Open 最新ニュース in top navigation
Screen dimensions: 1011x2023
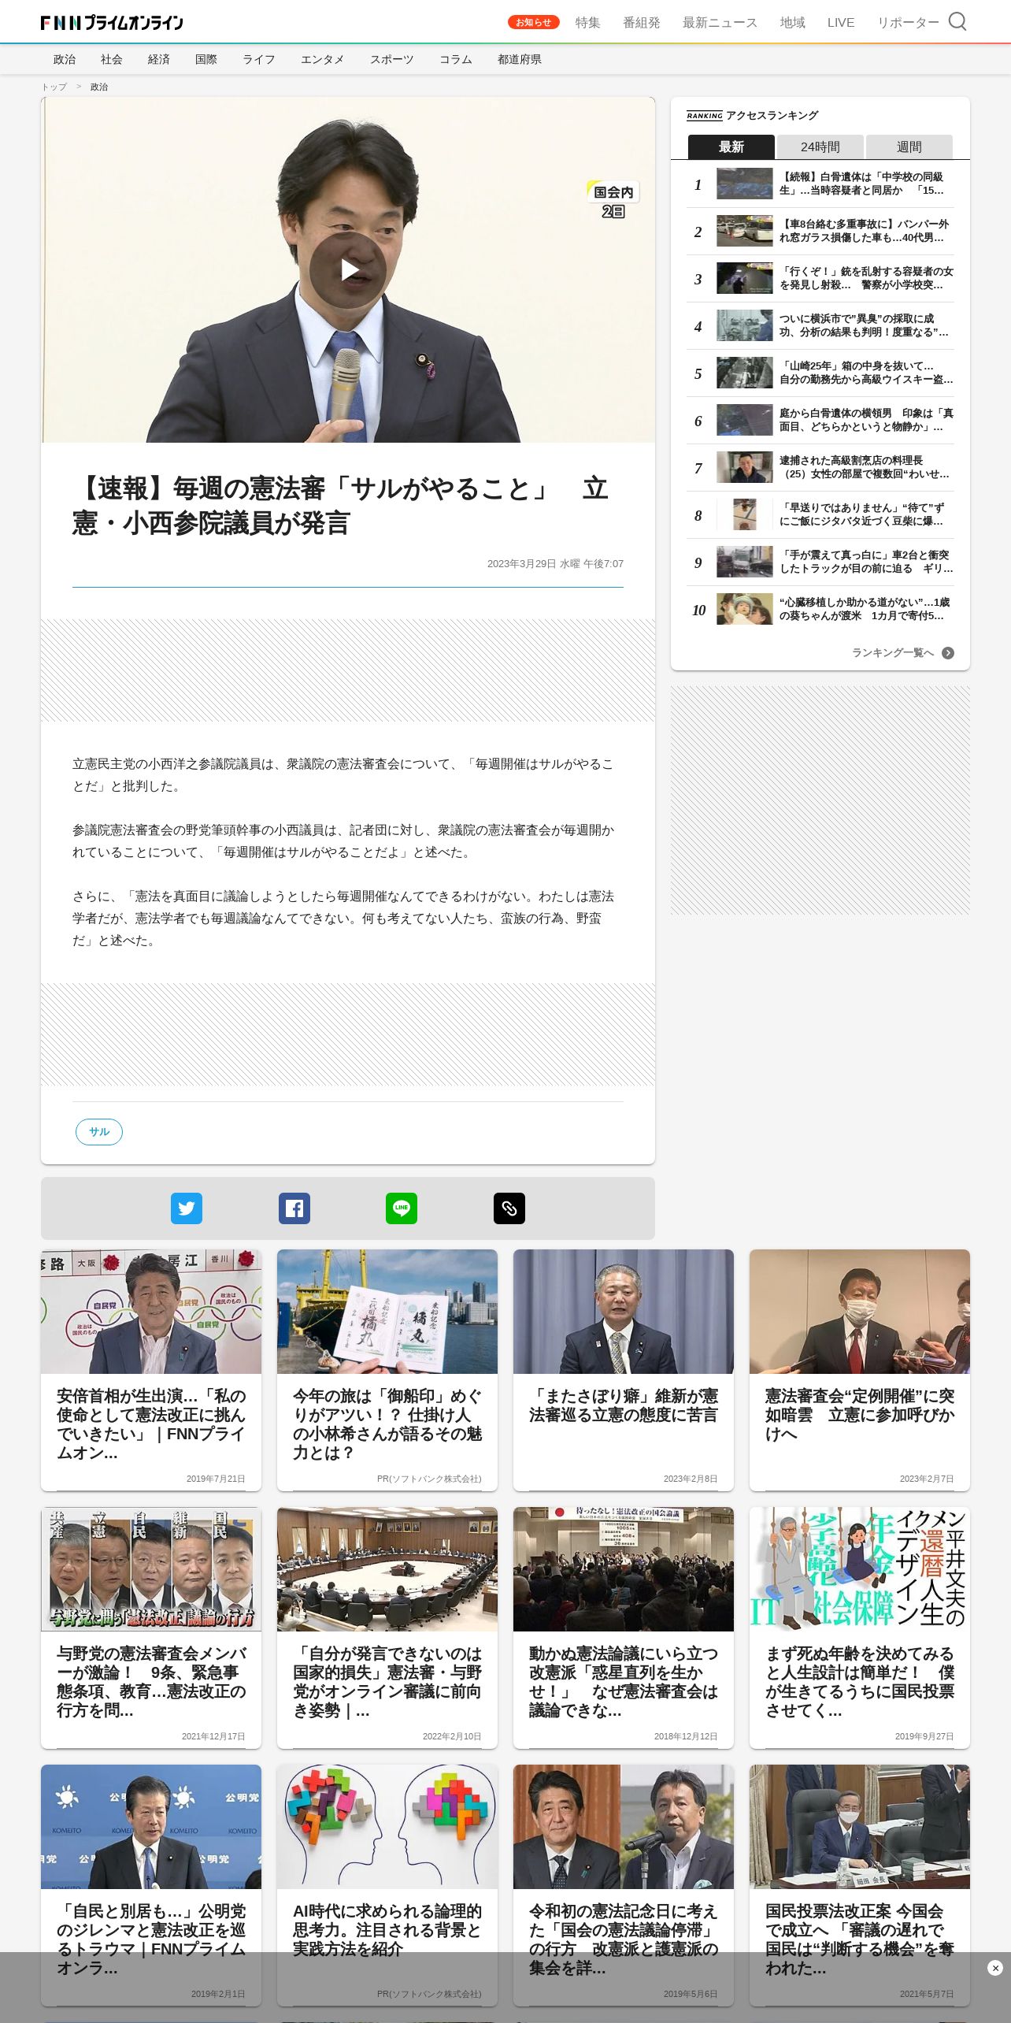(720, 22)
